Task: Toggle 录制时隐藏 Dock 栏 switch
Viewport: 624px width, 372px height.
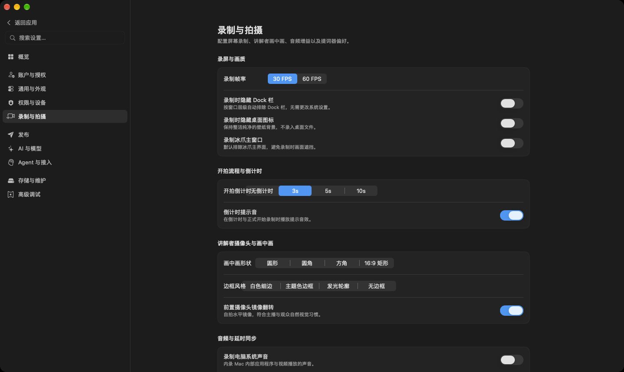Action: 512,103
